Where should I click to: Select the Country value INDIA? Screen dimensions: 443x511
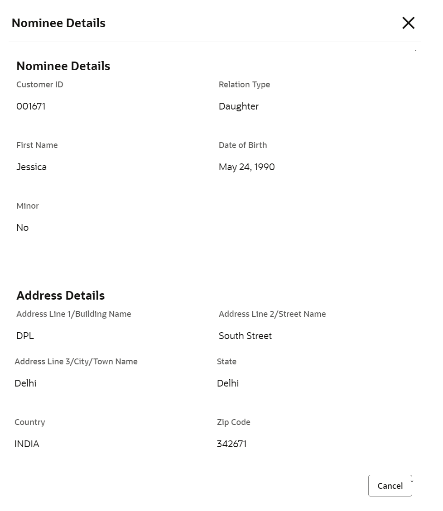click(x=27, y=444)
